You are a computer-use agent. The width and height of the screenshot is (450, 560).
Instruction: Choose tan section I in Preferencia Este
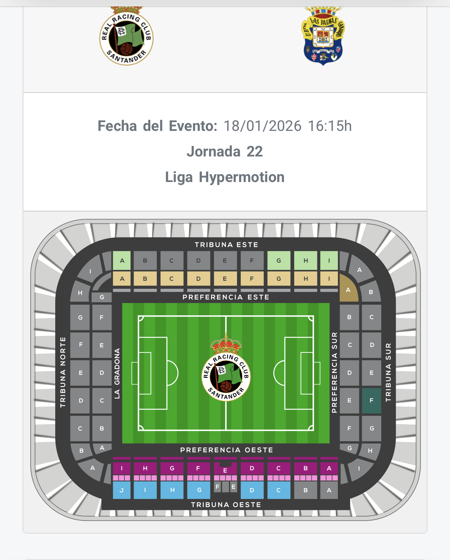pyautogui.click(x=329, y=278)
